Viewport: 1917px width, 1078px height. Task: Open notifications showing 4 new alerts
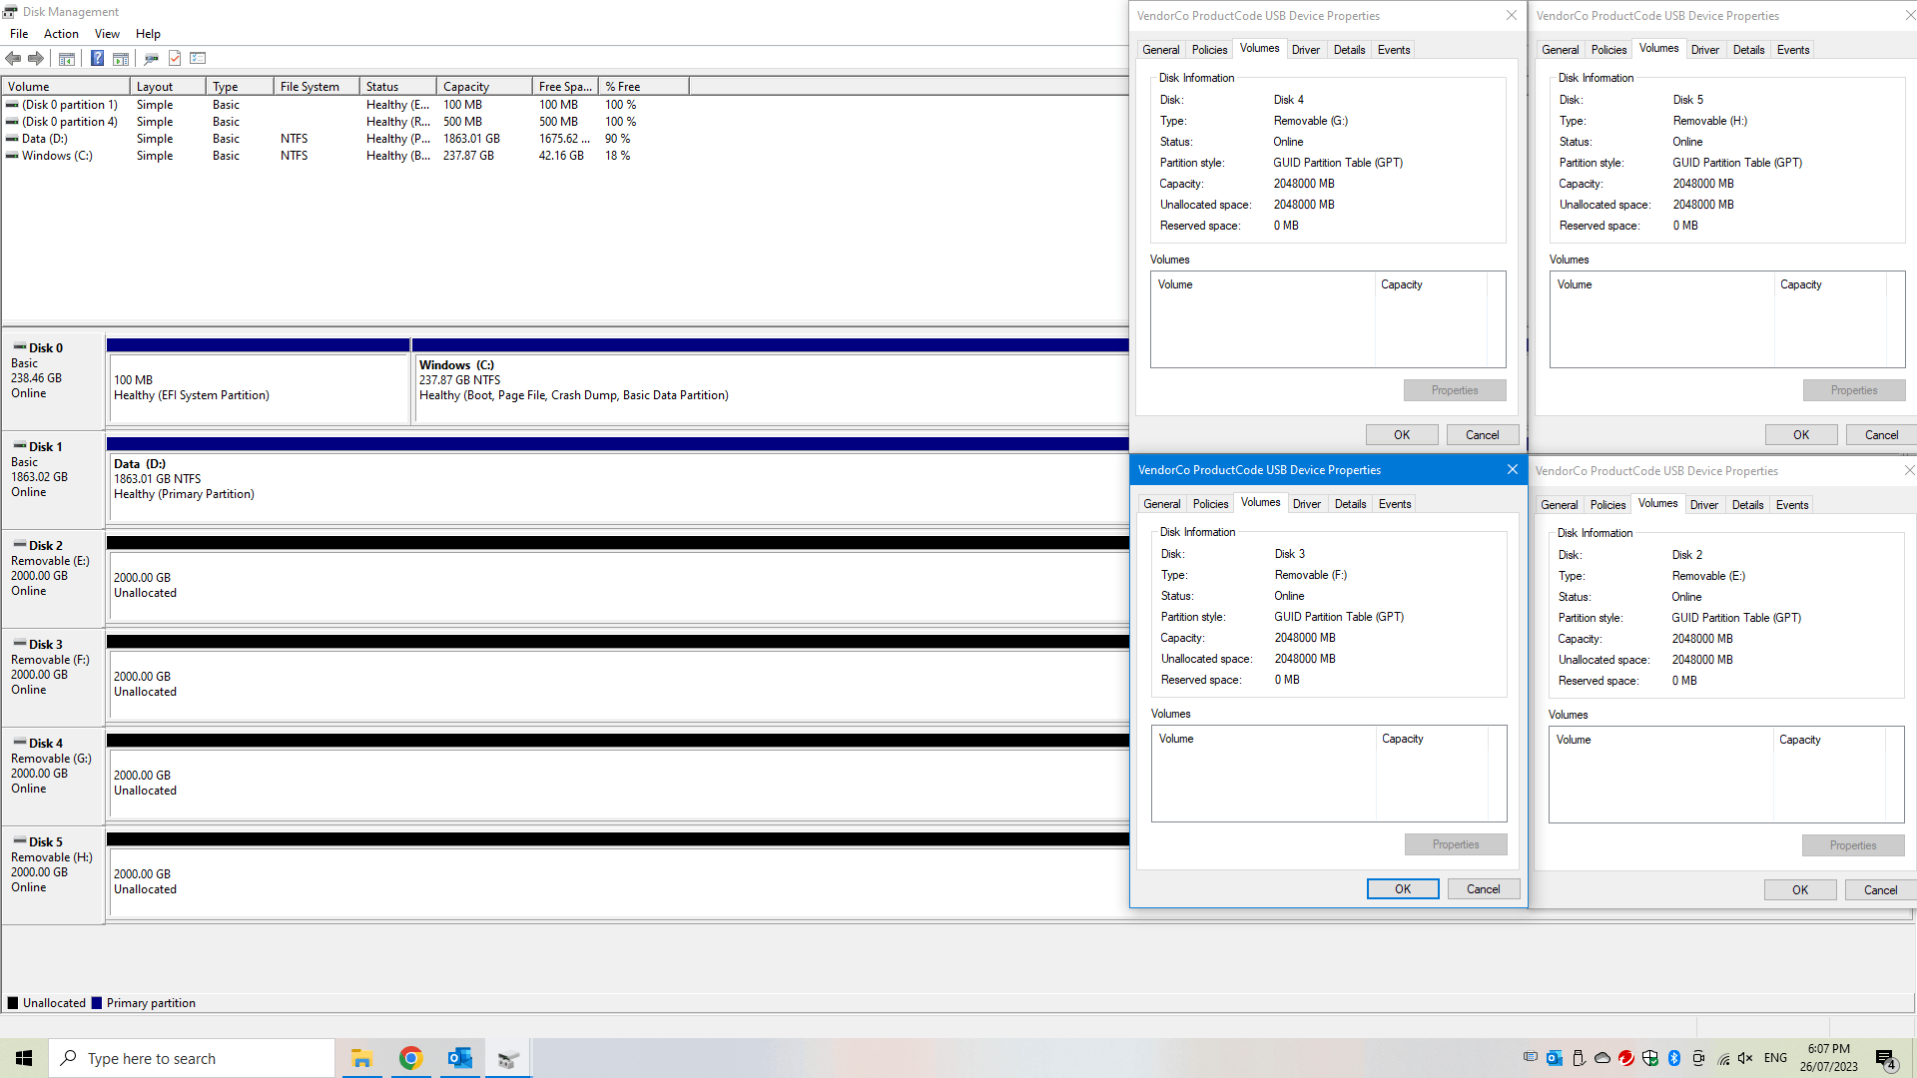point(1885,1057)
